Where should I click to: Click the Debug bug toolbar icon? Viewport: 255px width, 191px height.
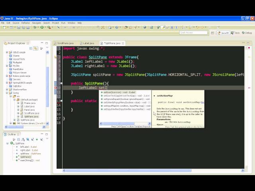click(35, 27)
